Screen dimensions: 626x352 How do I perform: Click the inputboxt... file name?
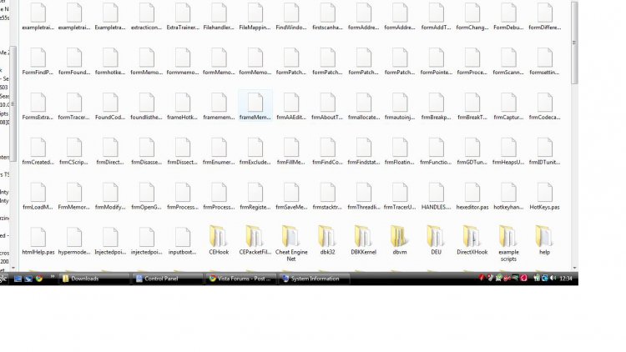[x=183, y=252]
